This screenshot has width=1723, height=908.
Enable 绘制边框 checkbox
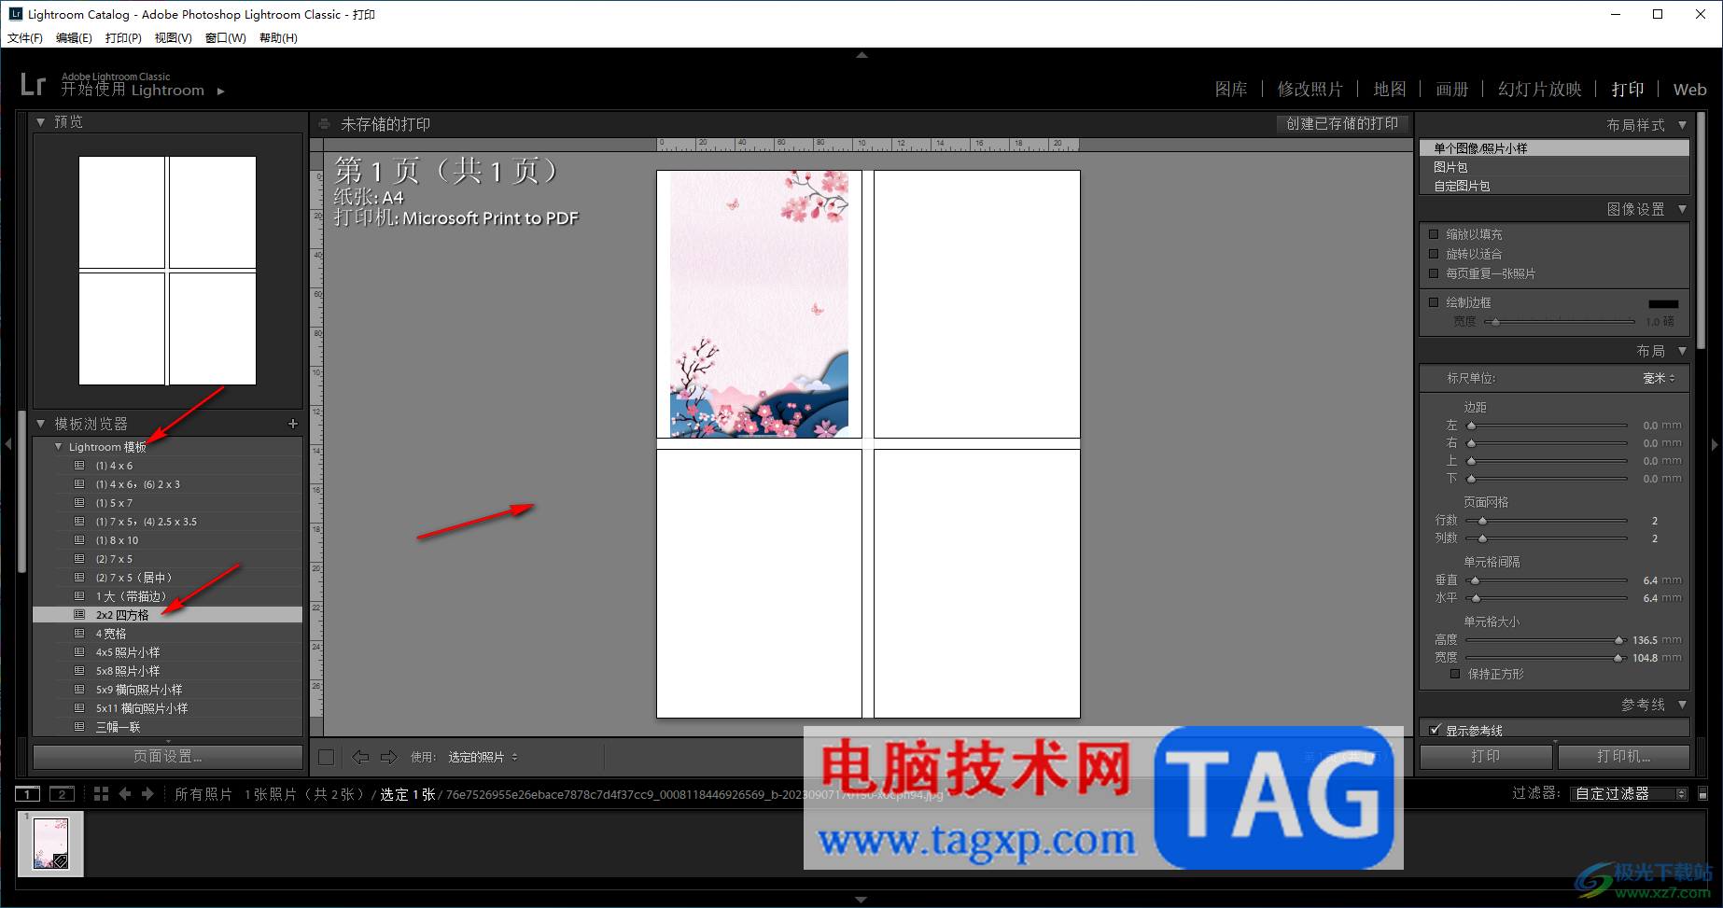coord(1434,302)
